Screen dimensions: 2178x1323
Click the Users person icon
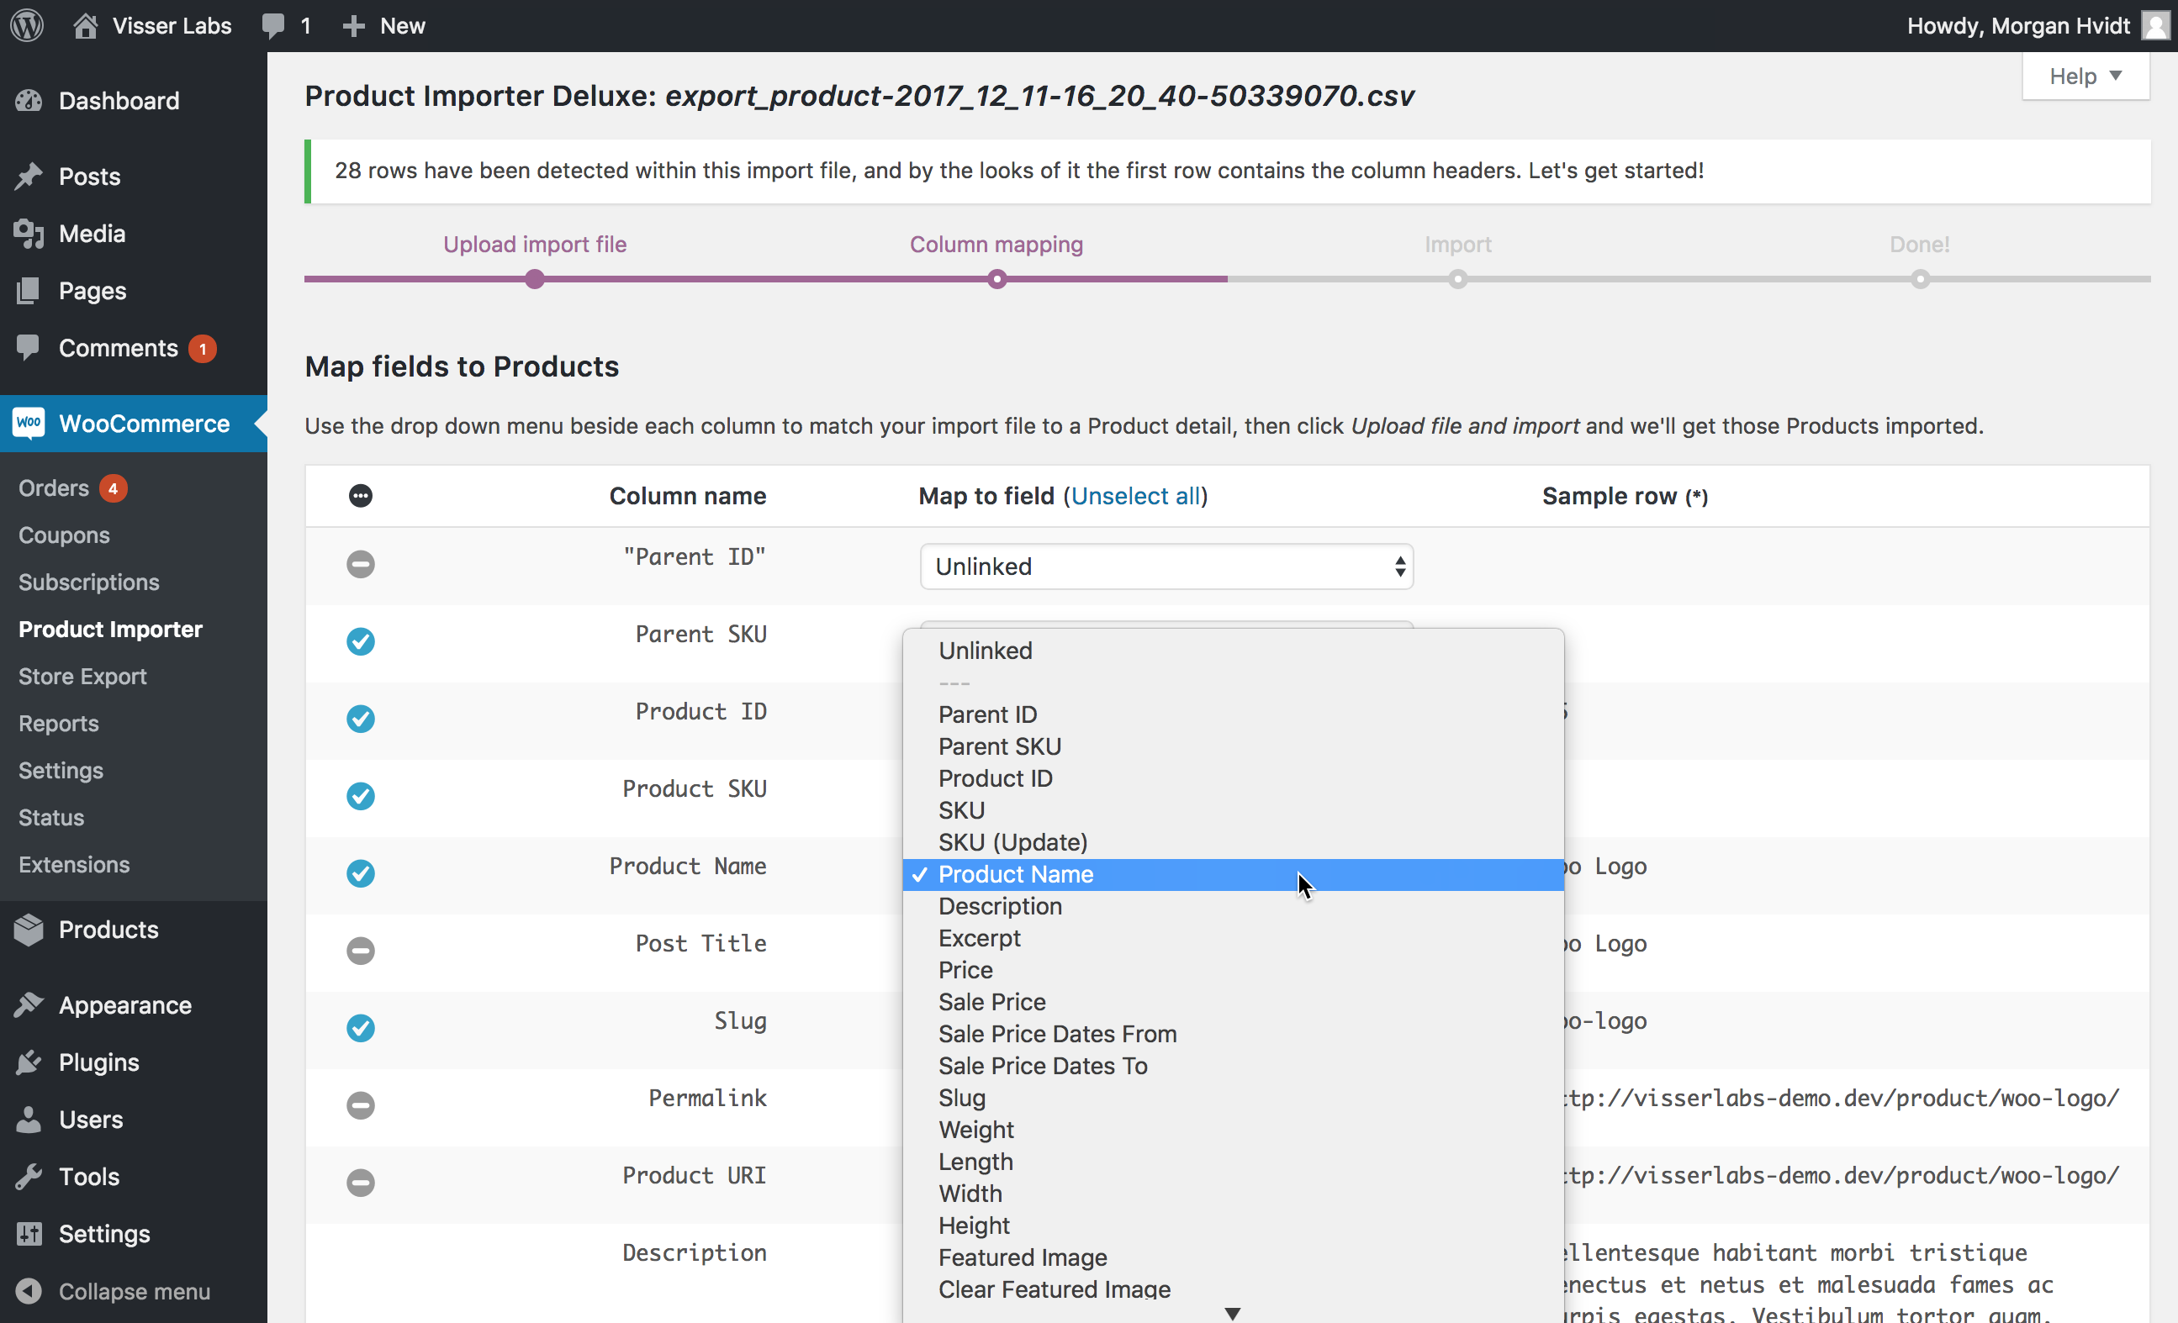click(x=29, y=1120)
